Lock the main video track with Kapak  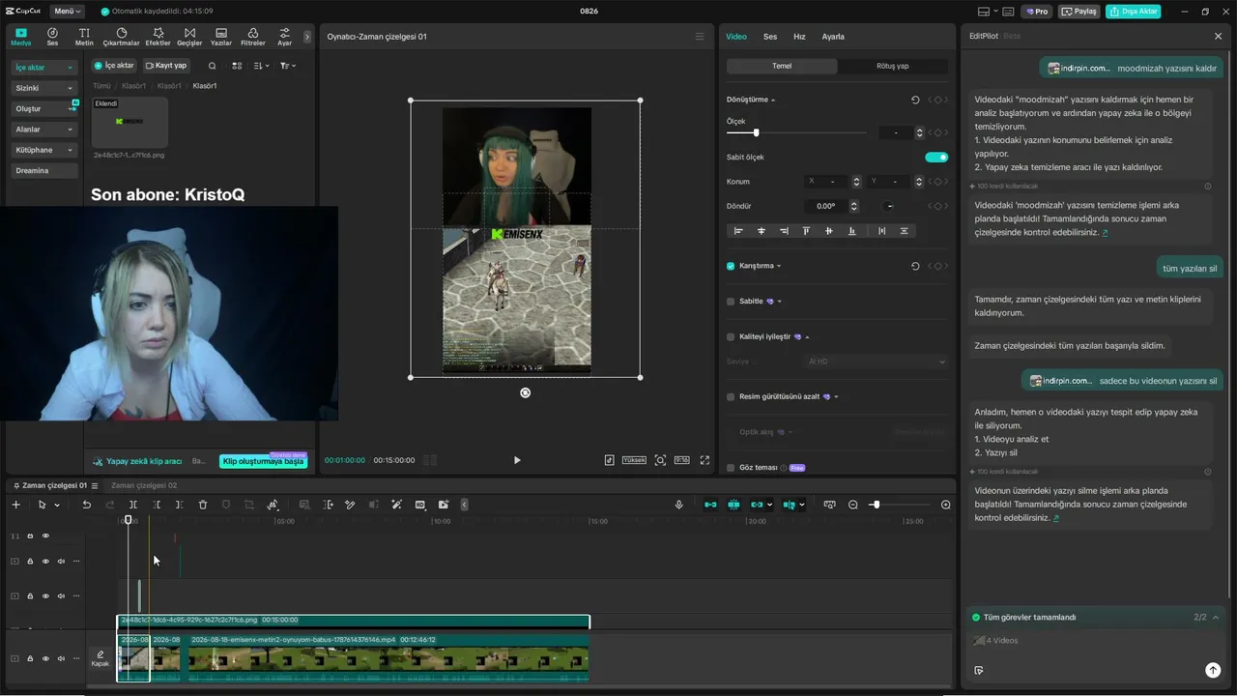pyautogui.click(x=30, y=658)
